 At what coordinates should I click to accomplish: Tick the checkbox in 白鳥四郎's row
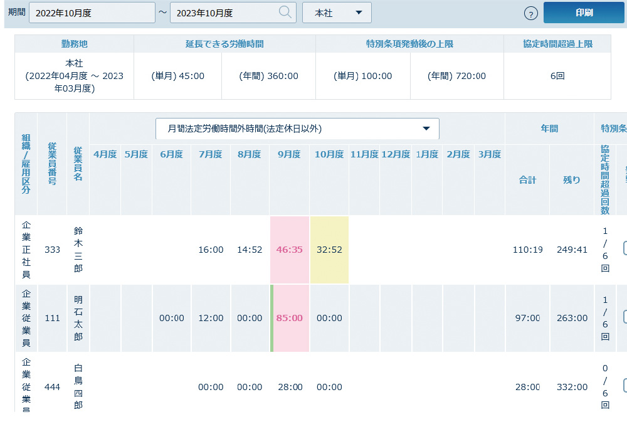[625, 386]
